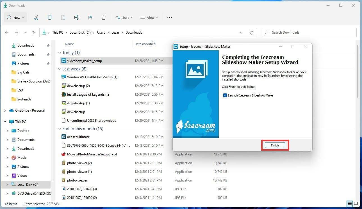Collapse the Last week group
362x209 pixels.
click(x=60, y=69)
